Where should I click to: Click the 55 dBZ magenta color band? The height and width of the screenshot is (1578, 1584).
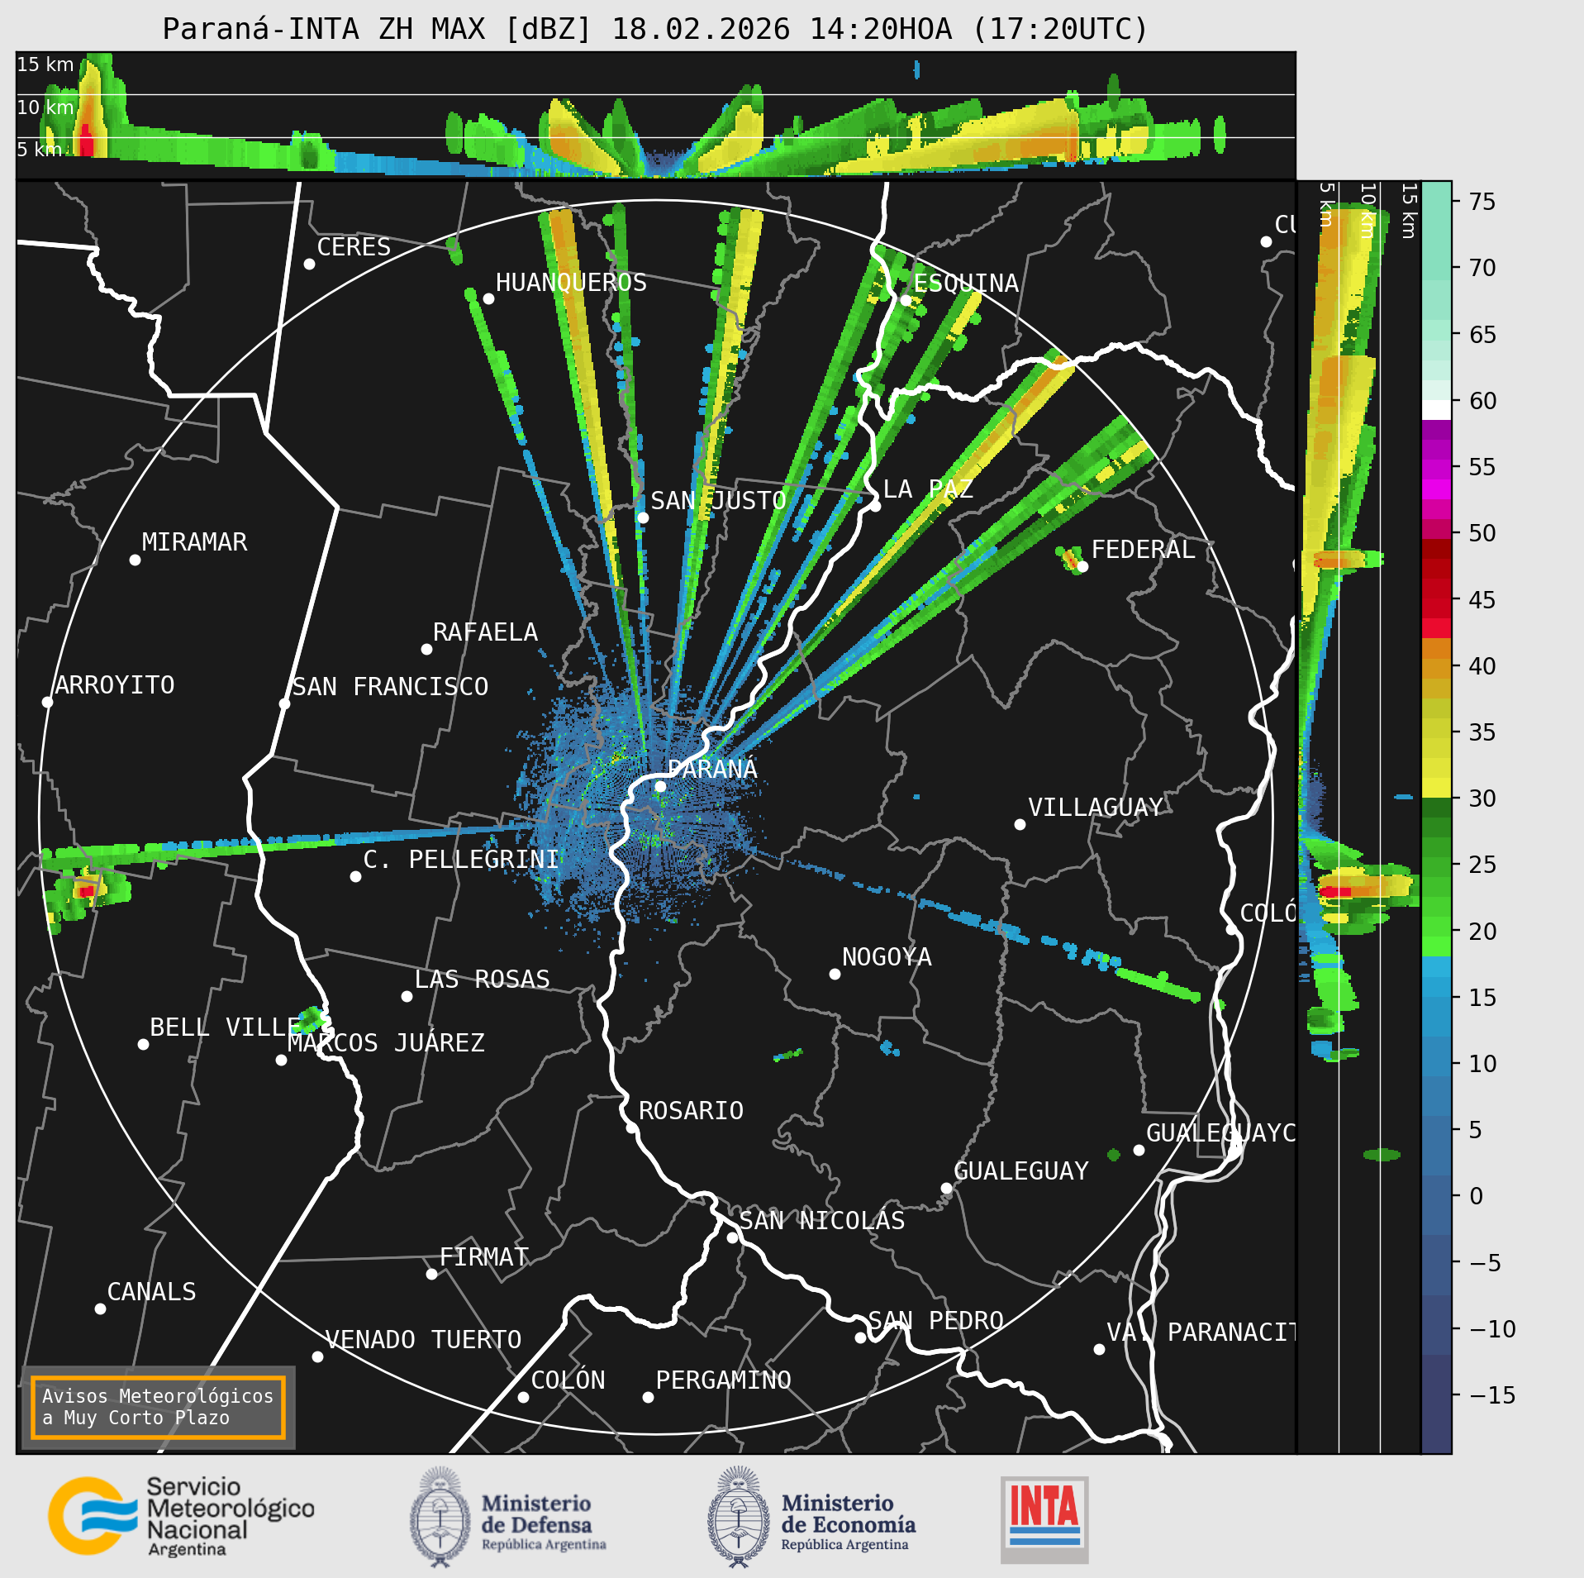coord(1436,470)
